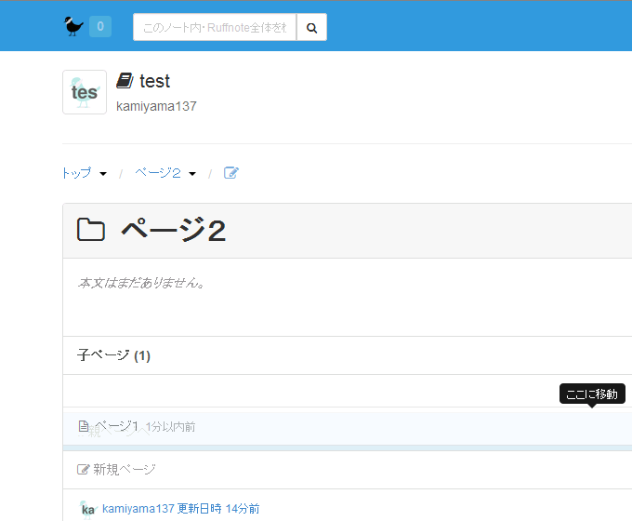Toggle the 子ページ (1) section header
This screenshot has width=632, height=521.
click(x=113, y=355)
